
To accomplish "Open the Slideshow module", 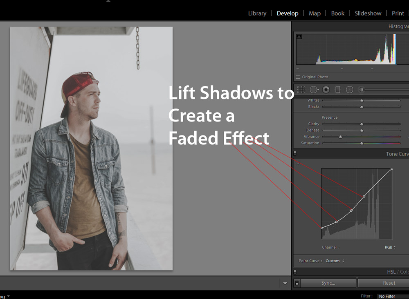I will tap(368, 13).
